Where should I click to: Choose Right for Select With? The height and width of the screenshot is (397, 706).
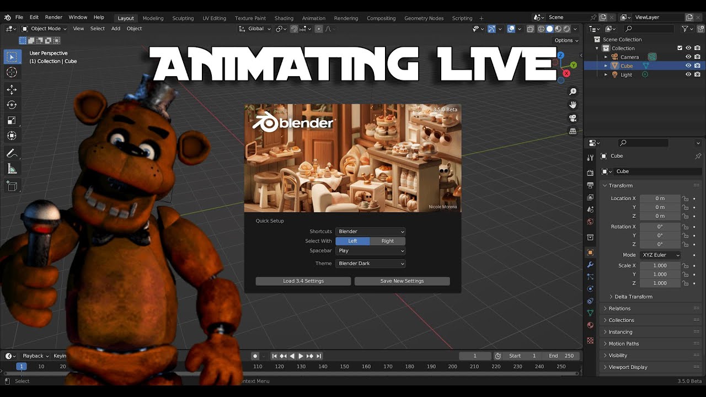388,241
